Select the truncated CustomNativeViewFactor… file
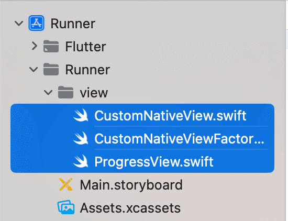 pos(179,139)
